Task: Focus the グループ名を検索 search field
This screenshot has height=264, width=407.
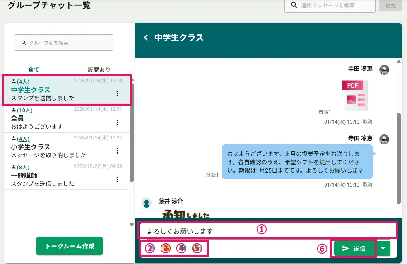Action: point(64,43)
